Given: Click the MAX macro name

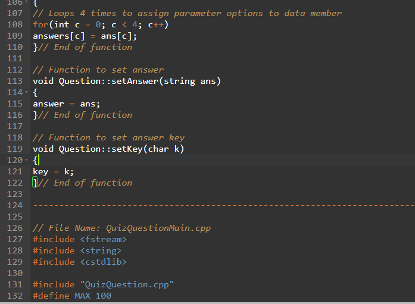Looking at the screenshot, I should 82,296.
